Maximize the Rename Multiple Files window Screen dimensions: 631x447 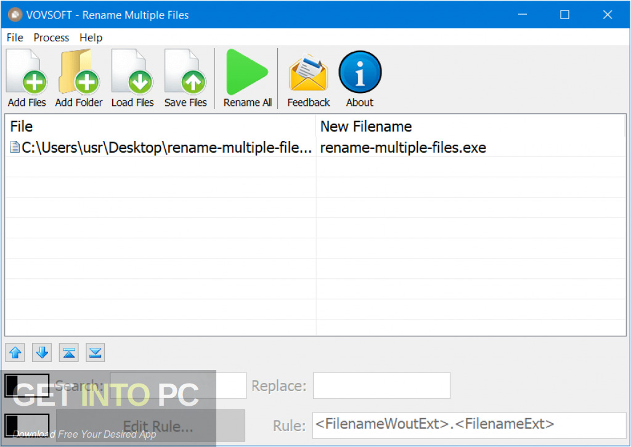(564, 15)
